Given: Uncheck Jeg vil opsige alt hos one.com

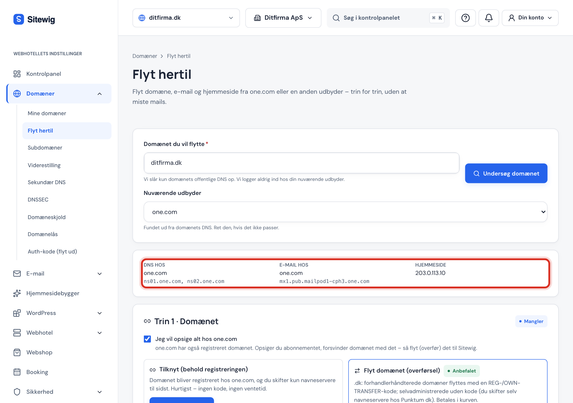Looking at the screenshot, I should click(x=147, y=339).
